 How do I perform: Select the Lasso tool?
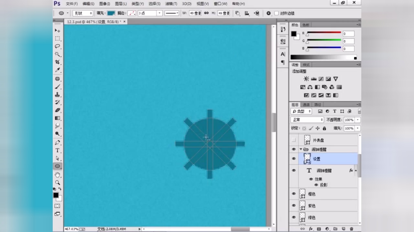pyautogui.click(x=58, y=46)
